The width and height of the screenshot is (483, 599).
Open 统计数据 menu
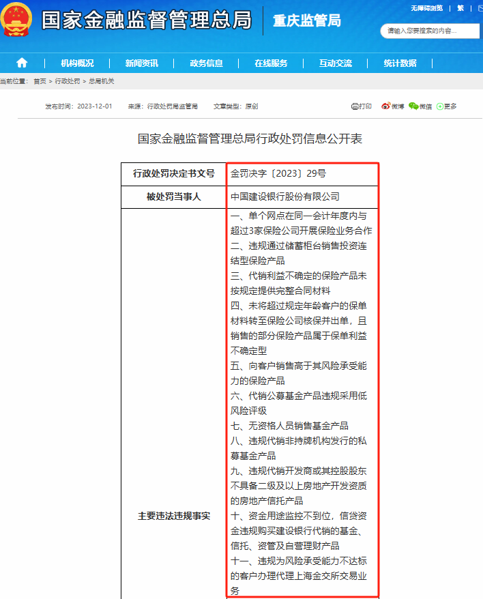400,63
